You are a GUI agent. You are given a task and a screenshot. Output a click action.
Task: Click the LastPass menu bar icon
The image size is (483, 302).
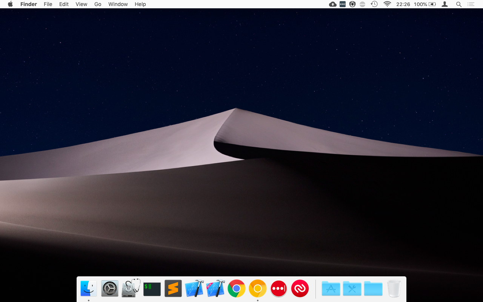(x=343, y=4)
